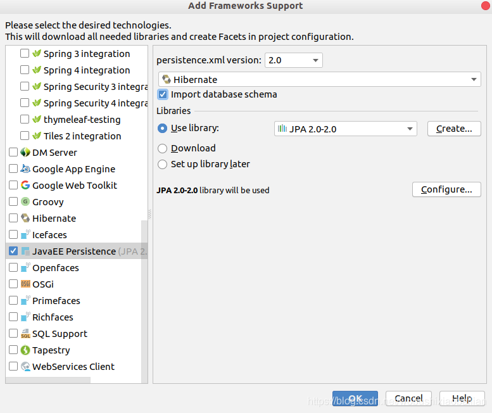Screen dimensions: 492x413
Task: Enable the Spring 3 integration checkbox
Action: pos(25,53)
